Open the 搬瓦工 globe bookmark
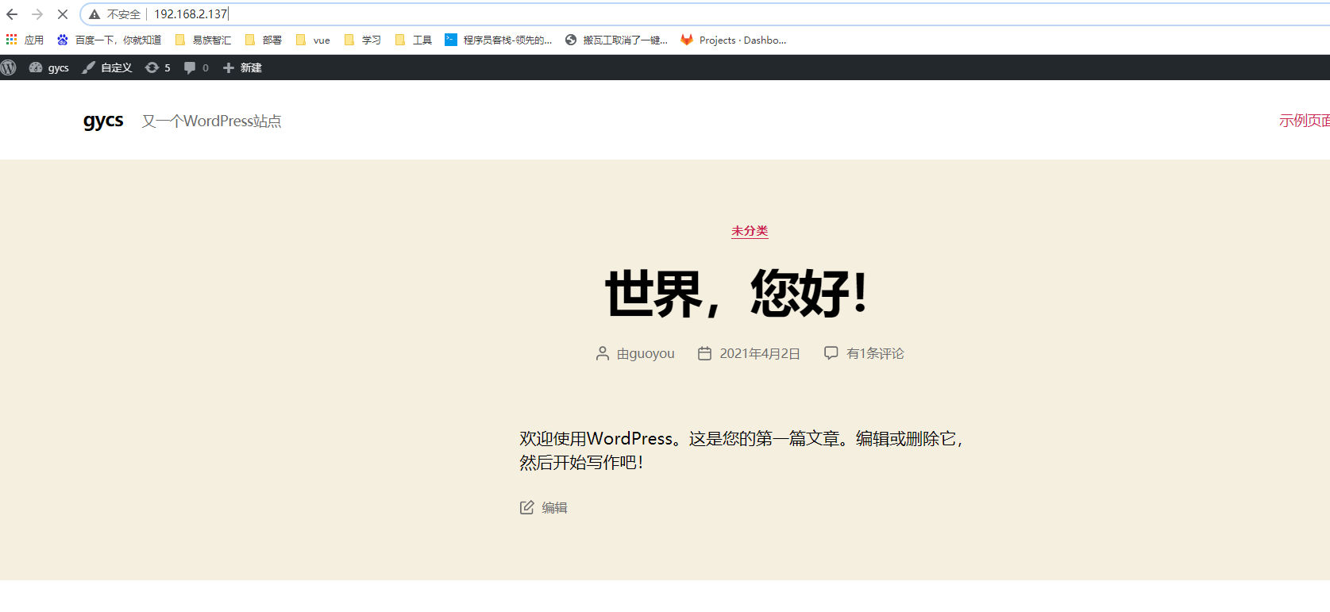This screenshot has width=1330, height=612. click(x=617, y=40)
